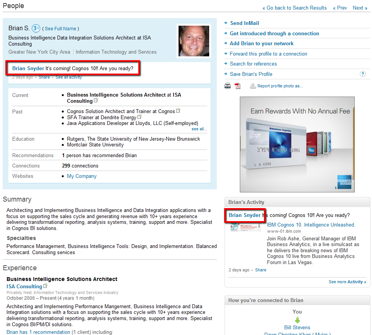
Task: Click the 'How you're connected to Brian' heading
Action: coord(266,301)
